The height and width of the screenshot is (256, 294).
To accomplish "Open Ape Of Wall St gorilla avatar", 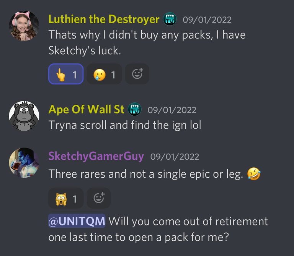I will tap(24, 116).
